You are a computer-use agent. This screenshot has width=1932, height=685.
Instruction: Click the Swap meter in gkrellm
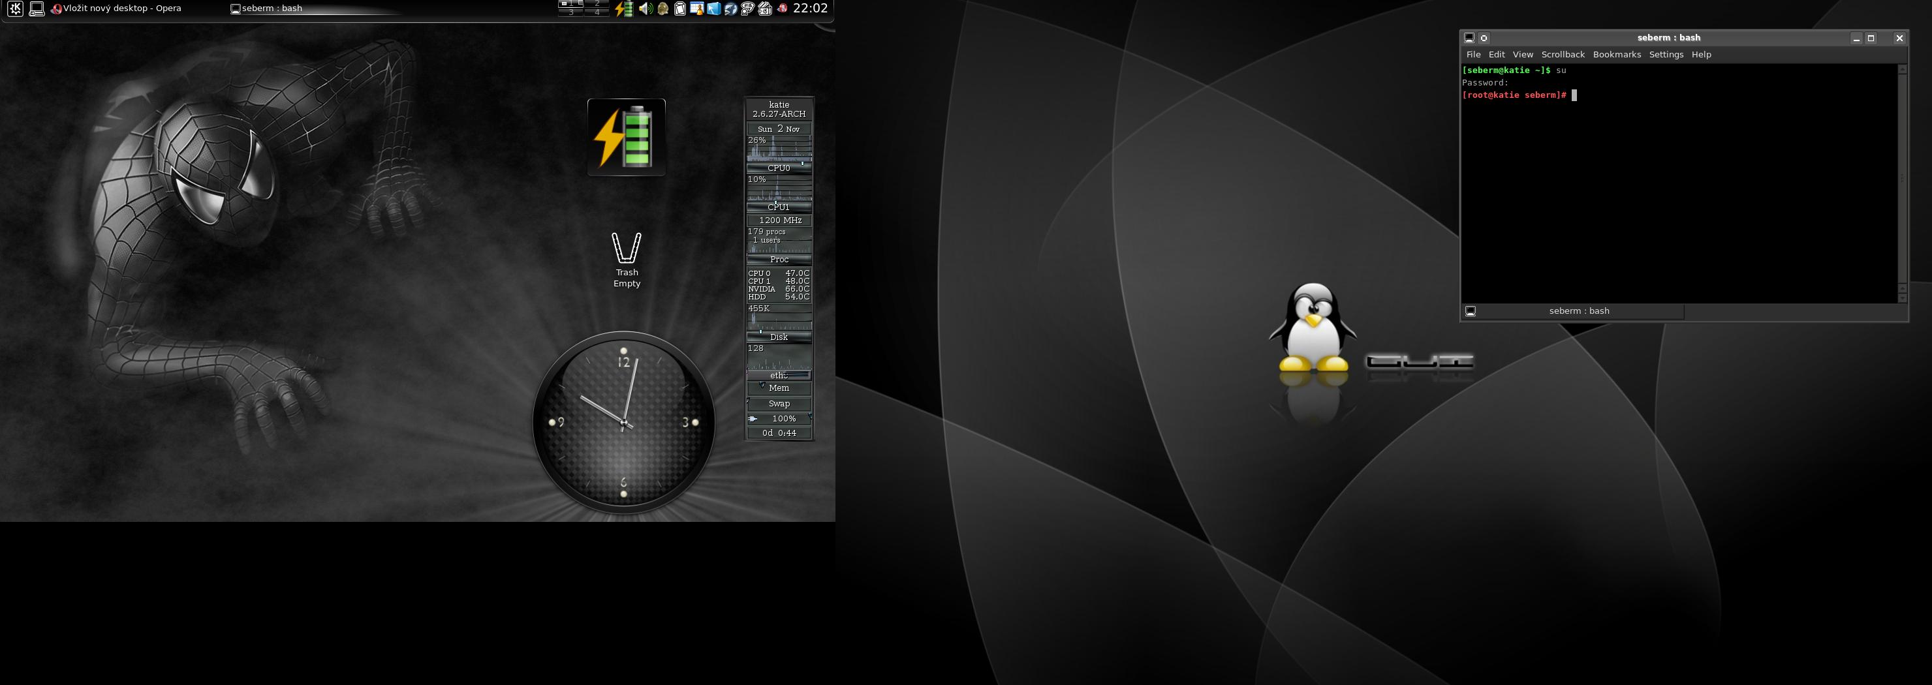point(779,404)
